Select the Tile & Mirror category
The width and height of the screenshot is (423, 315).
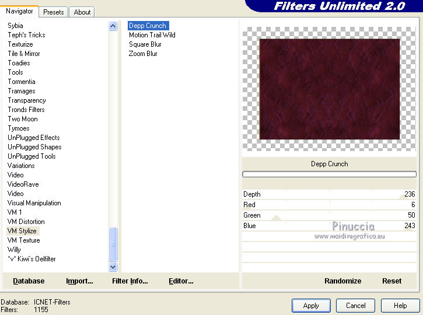(x=24, y=54)
